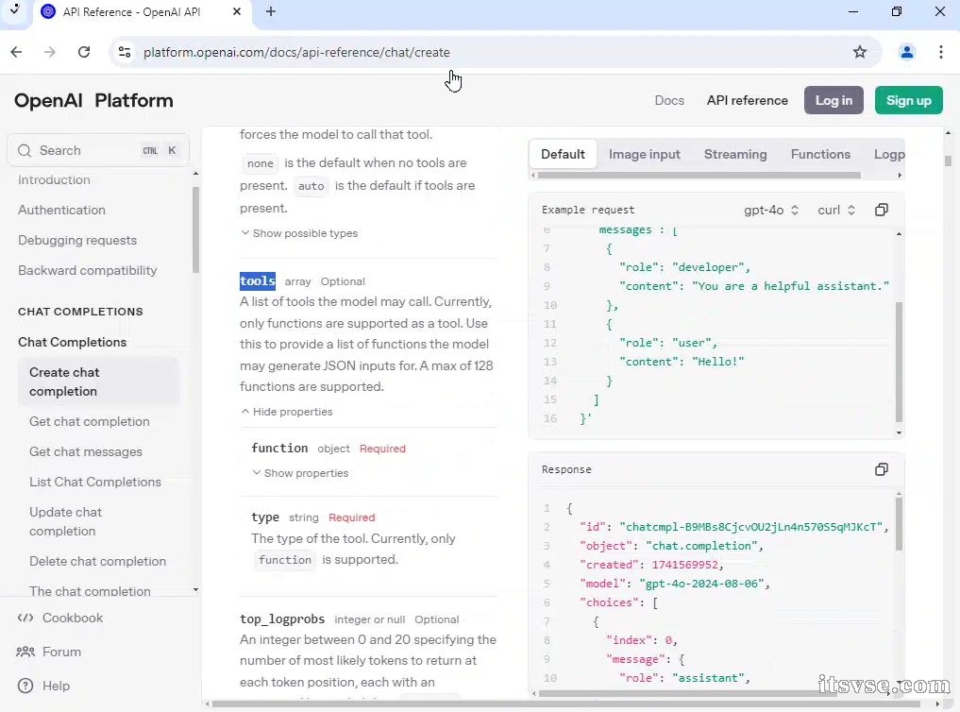
Task: Click the CHAT COMPLETIONS section heading
Action: 80,312
